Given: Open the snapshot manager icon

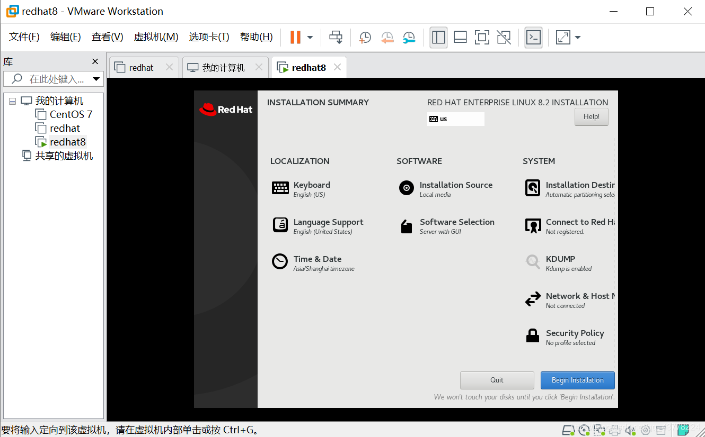Looking at the screenshot, I should (409, 37).
